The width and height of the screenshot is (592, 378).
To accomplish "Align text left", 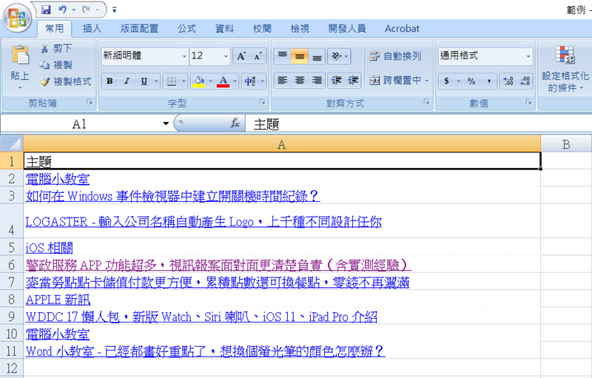I will [x=283, y=81].
